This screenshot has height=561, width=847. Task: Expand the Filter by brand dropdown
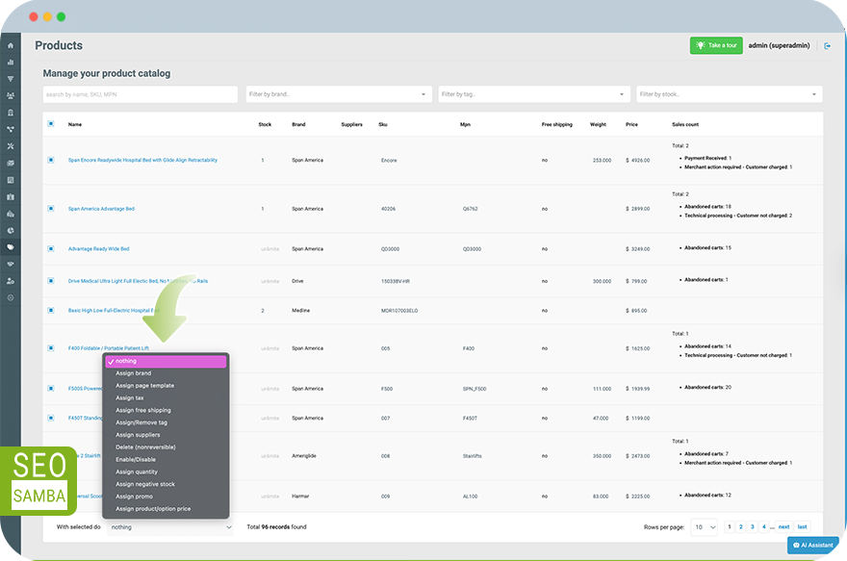(x=339, y=94)
